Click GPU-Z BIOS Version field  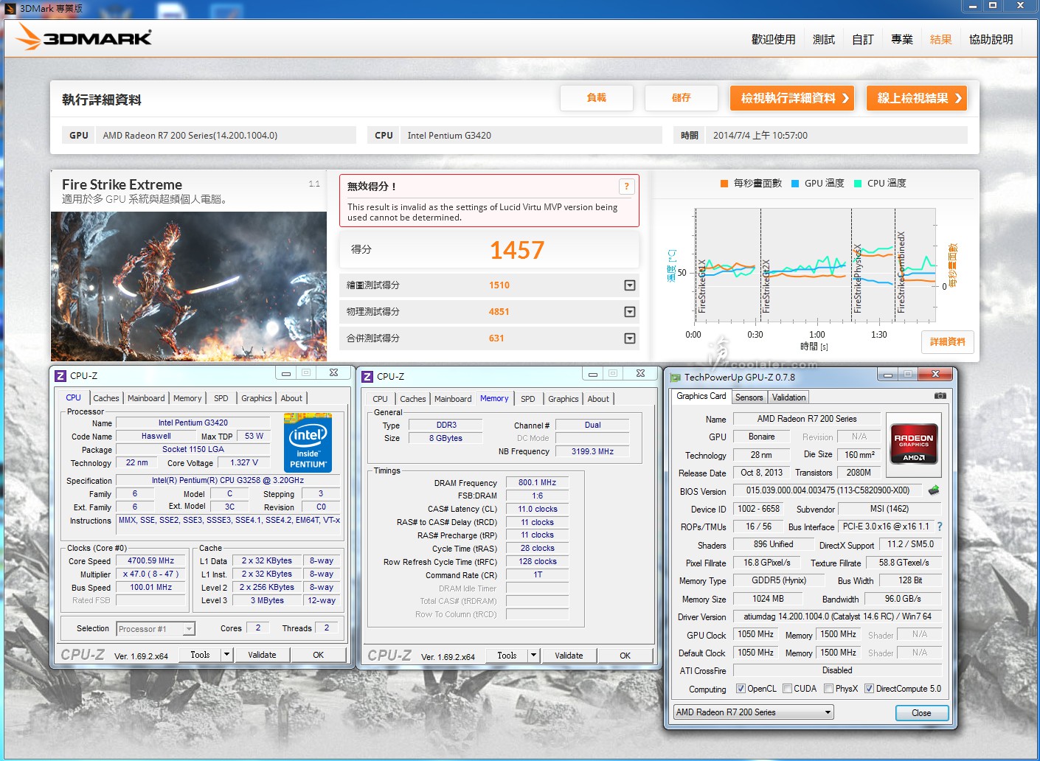coord(828,490)
